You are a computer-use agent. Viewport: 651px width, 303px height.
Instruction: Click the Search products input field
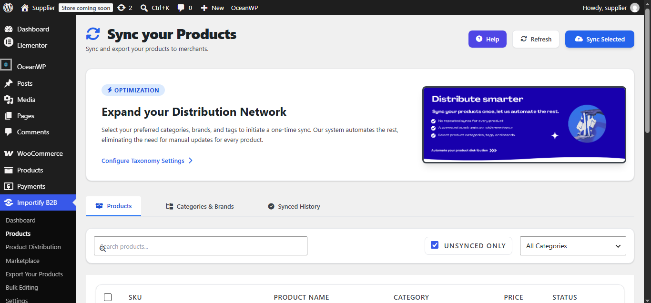pos(201,246)
